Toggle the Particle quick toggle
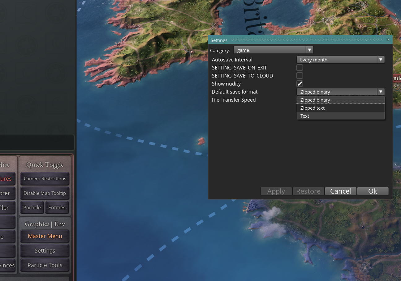The width and height of the screenshot is (401, 281). pyautogui.click(x=32, y=208)
